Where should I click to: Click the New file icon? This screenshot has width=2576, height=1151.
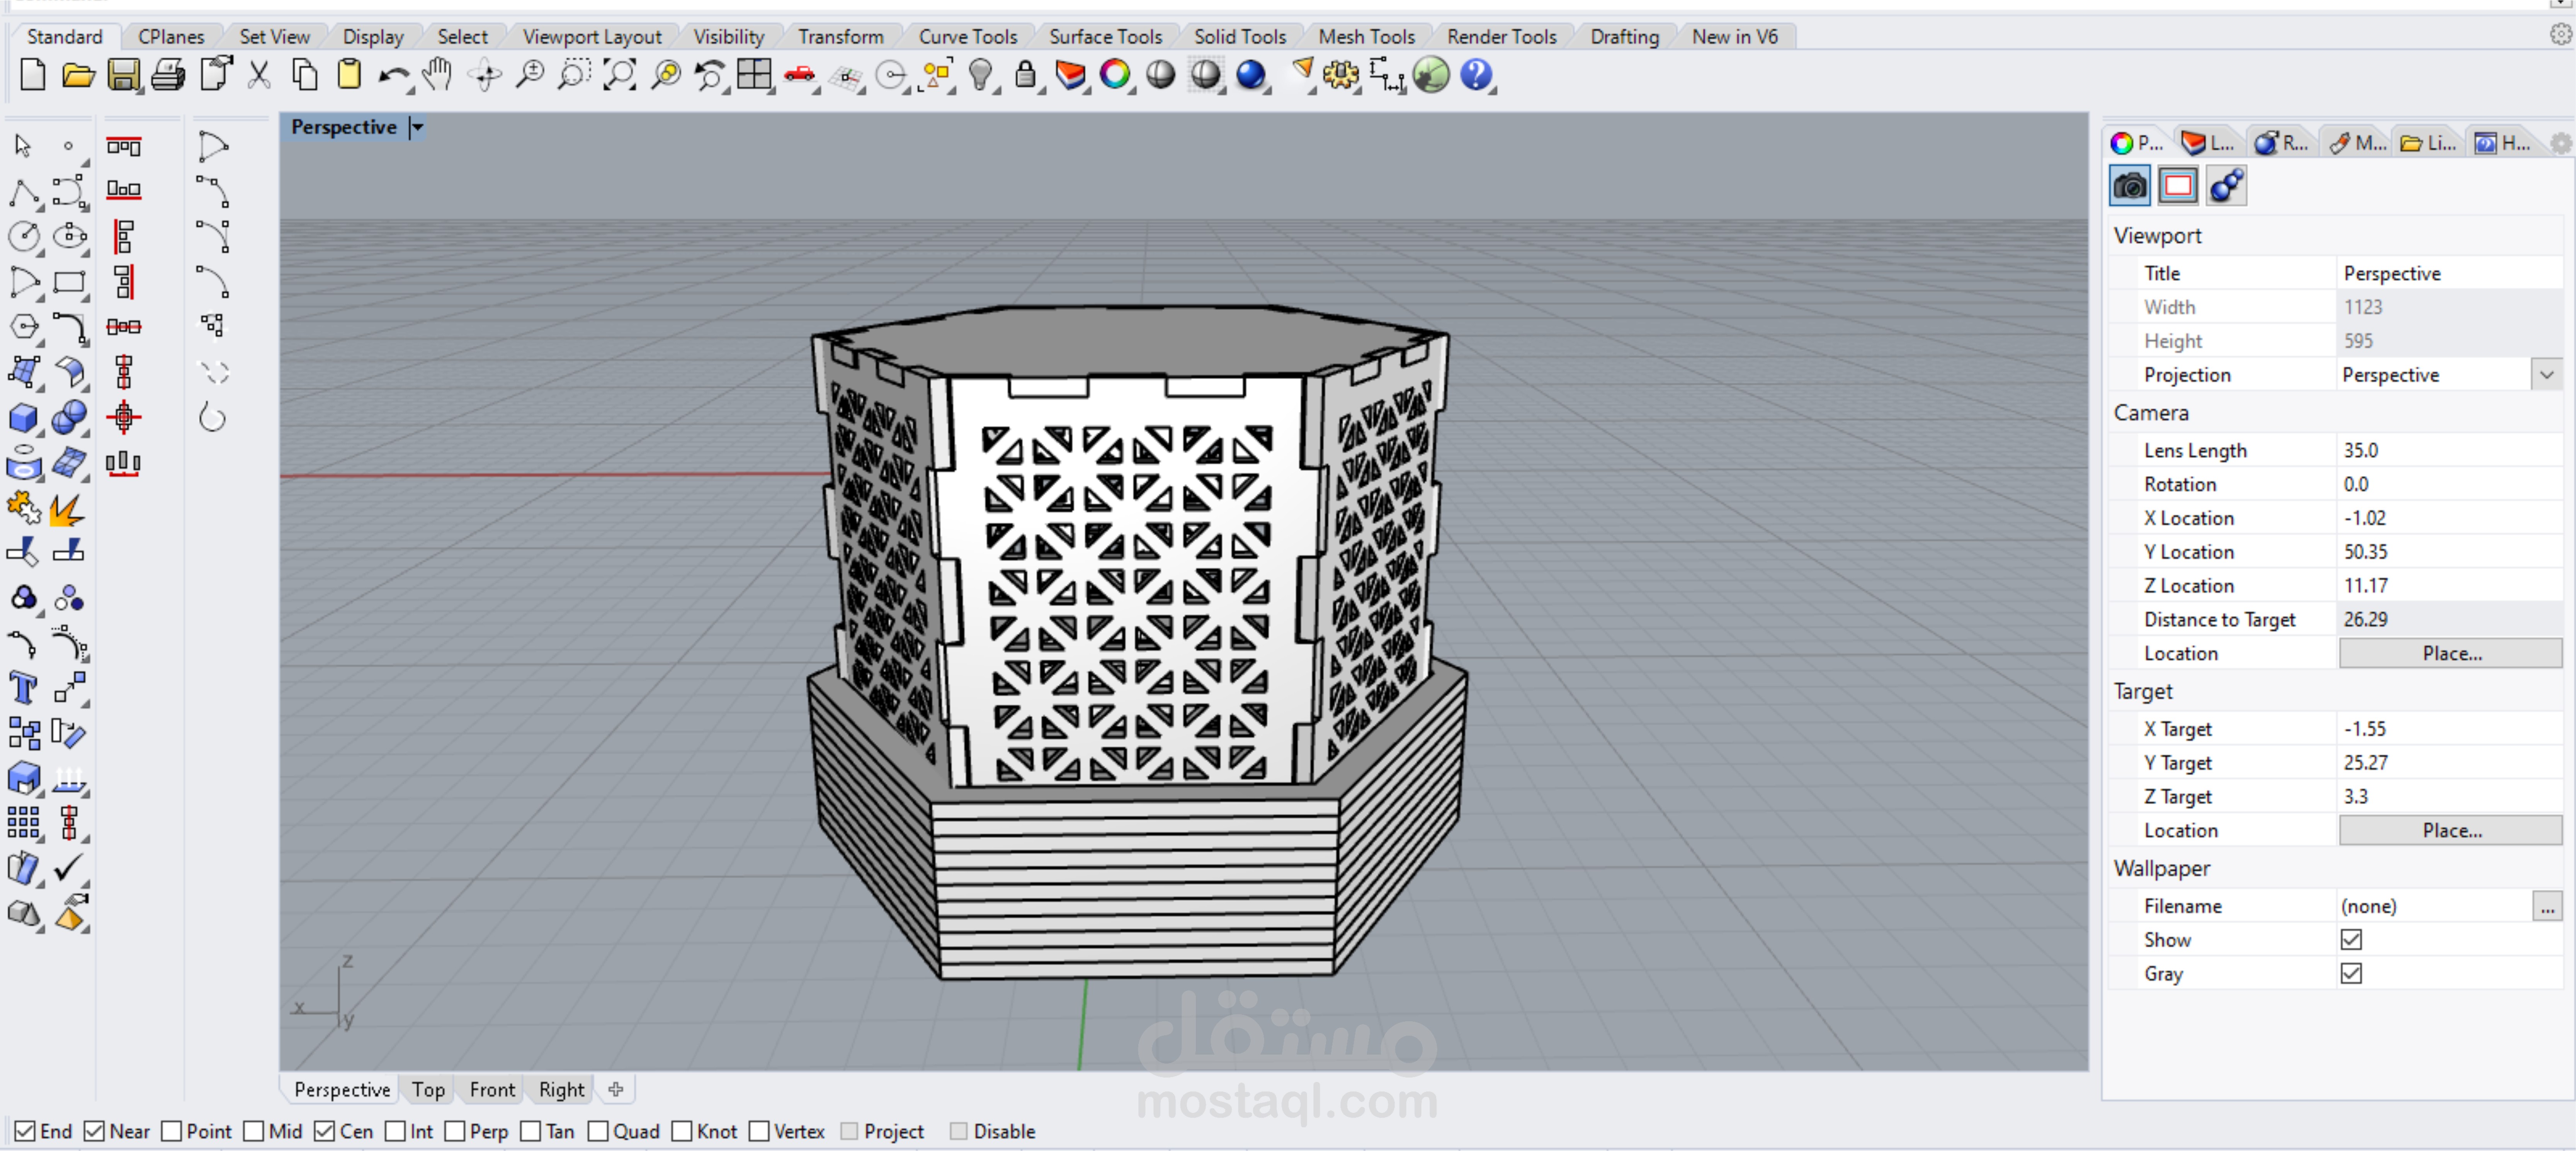[32, 75]
